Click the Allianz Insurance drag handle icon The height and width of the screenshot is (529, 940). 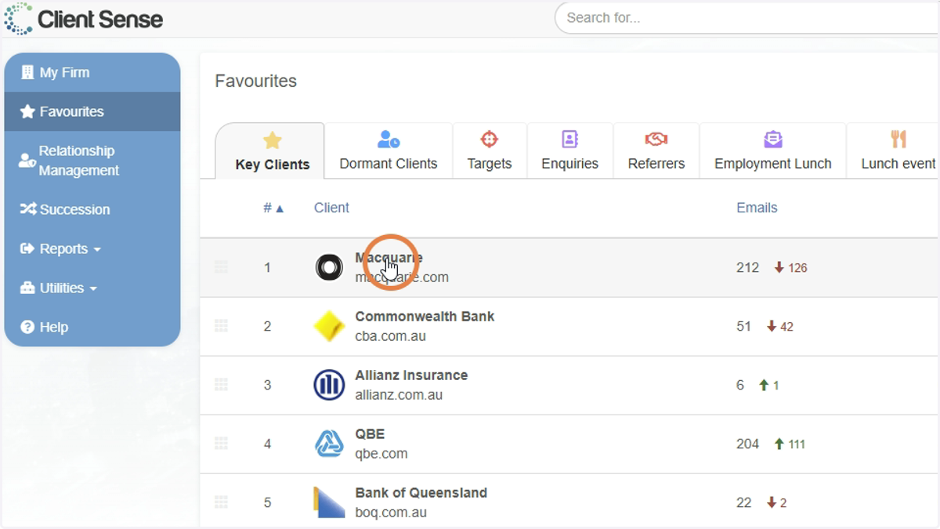tap(221, 385)
